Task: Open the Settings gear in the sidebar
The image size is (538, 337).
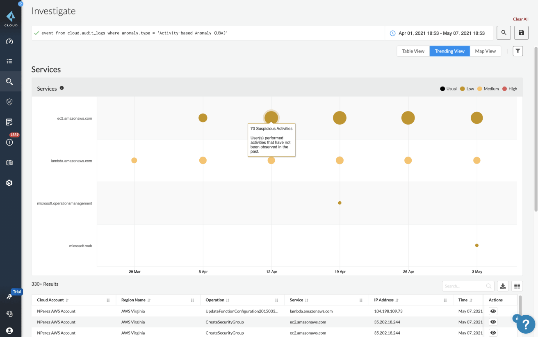Action: (9, 183)
